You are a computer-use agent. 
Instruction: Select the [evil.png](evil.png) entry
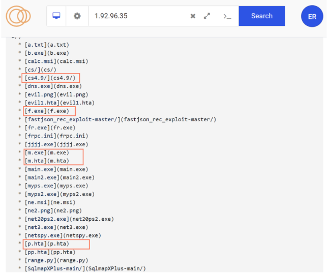click(56, 94)
